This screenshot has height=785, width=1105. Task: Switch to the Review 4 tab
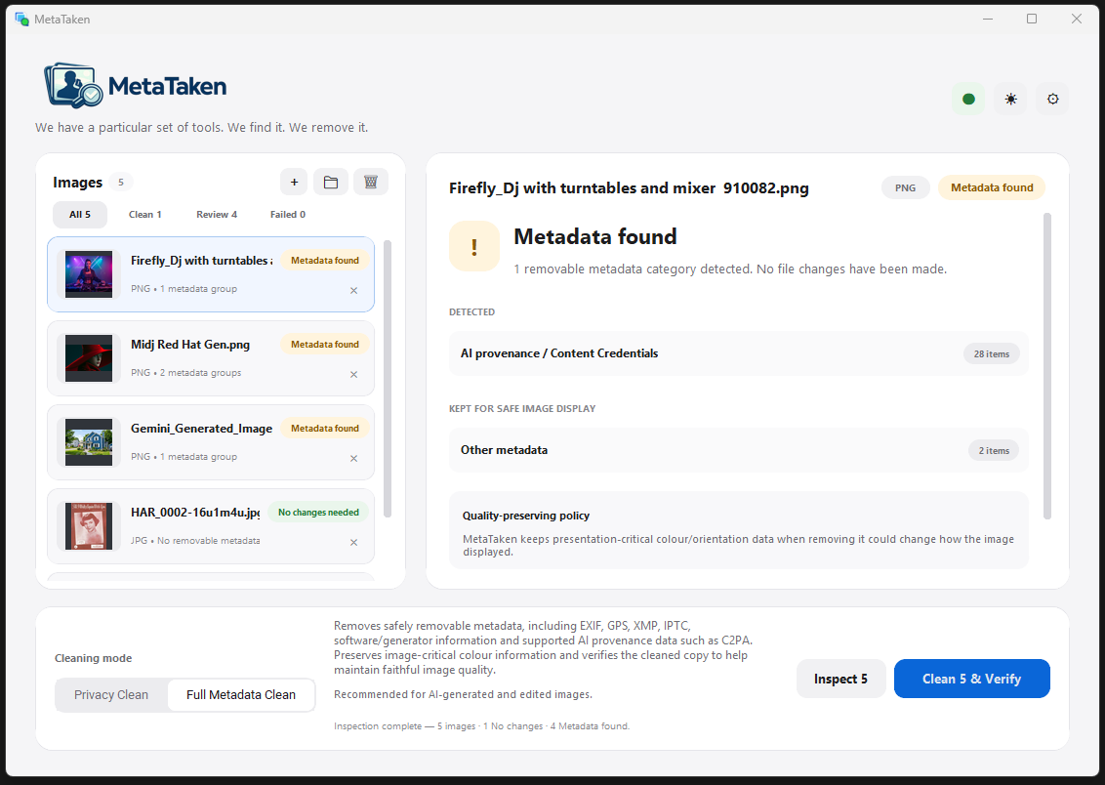coord(217,214)
